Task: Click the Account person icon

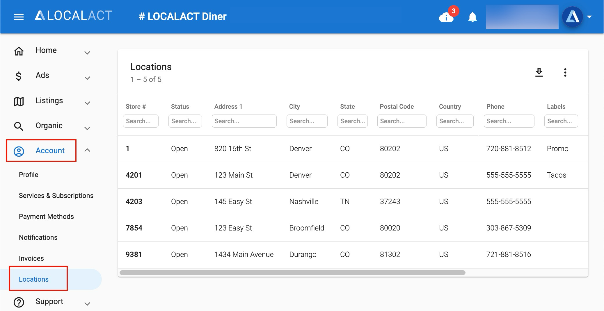Action: [x=19, y=151]
